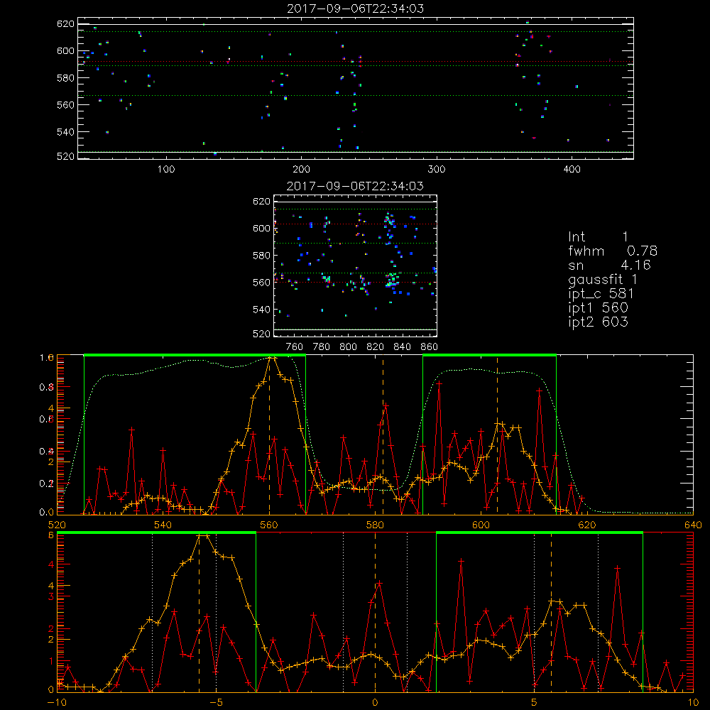Click the -5 x-axis label of bottom plot
The width and height of the screenshot is (710, 710).
click(216, 703)
